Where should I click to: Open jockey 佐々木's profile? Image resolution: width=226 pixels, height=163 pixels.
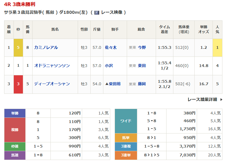(111, 47)
